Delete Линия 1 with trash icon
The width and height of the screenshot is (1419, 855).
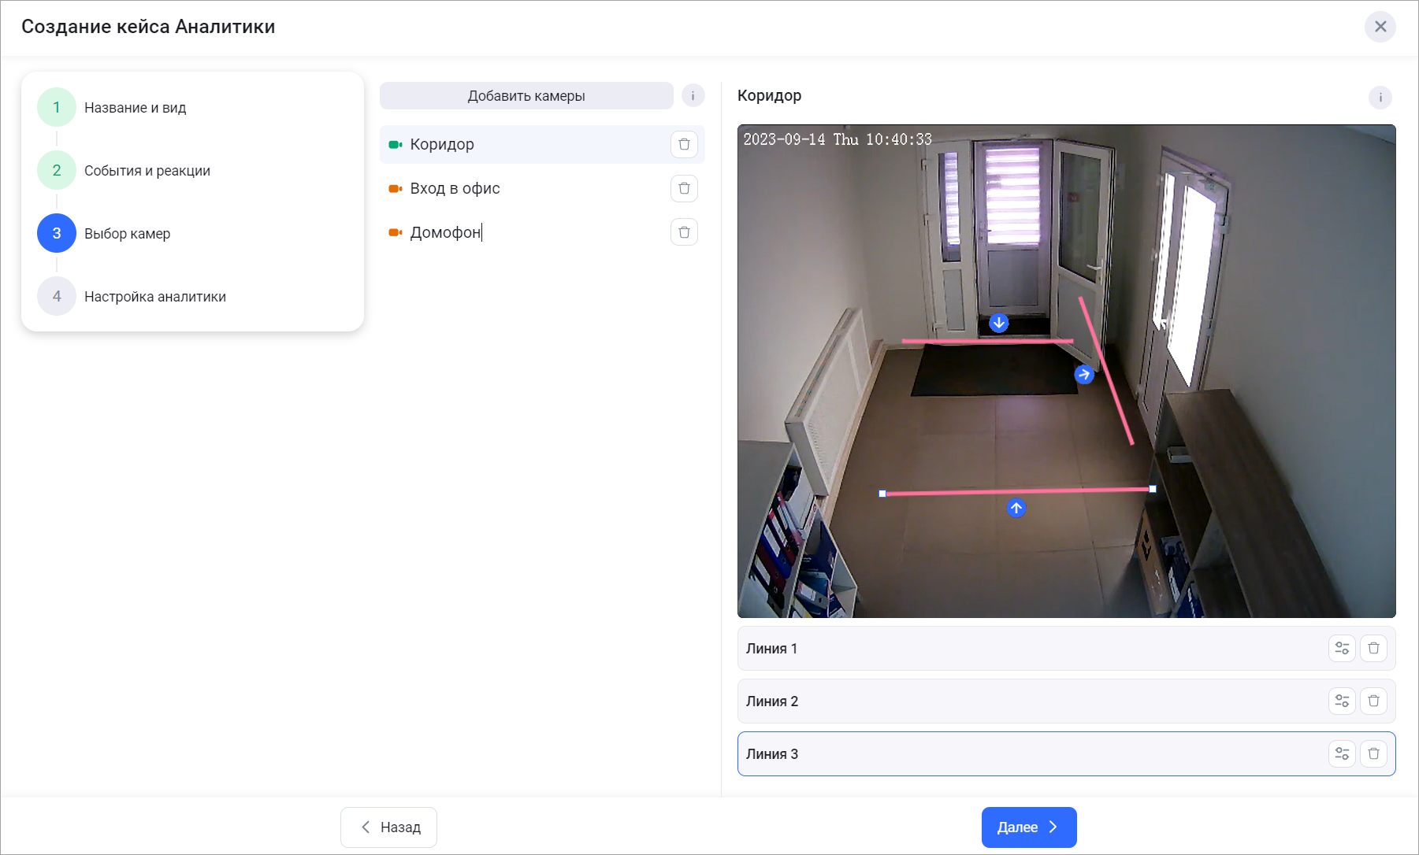click(1373, 648)
